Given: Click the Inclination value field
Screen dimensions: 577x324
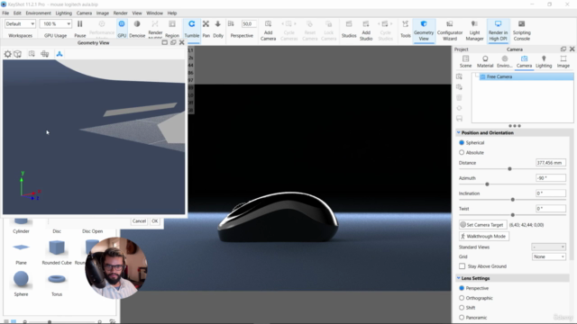Looking at the screenshot, I should coord(551,193).
